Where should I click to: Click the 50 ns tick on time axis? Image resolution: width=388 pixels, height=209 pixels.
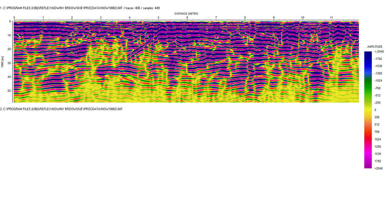click(x=9, y=91)
